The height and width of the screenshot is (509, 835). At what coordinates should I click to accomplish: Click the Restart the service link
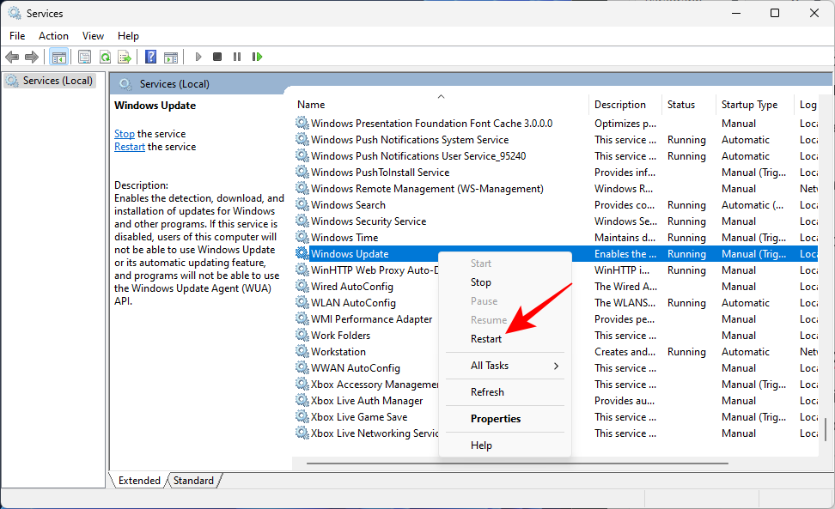click(x=129, y=146)
